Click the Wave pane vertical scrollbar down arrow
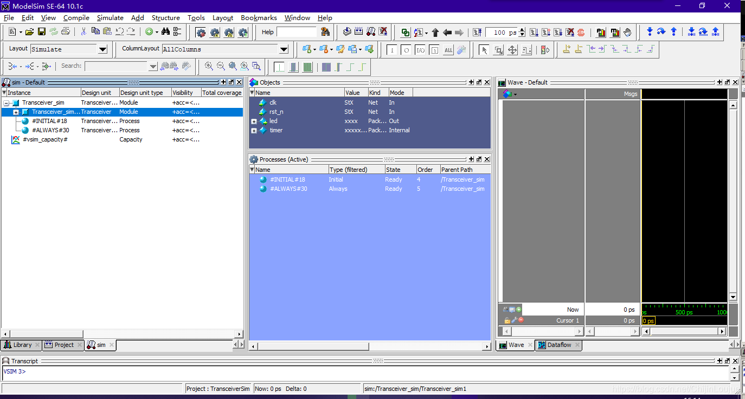Viewport: 745px width, 399px height. click(x=733, y=297)
